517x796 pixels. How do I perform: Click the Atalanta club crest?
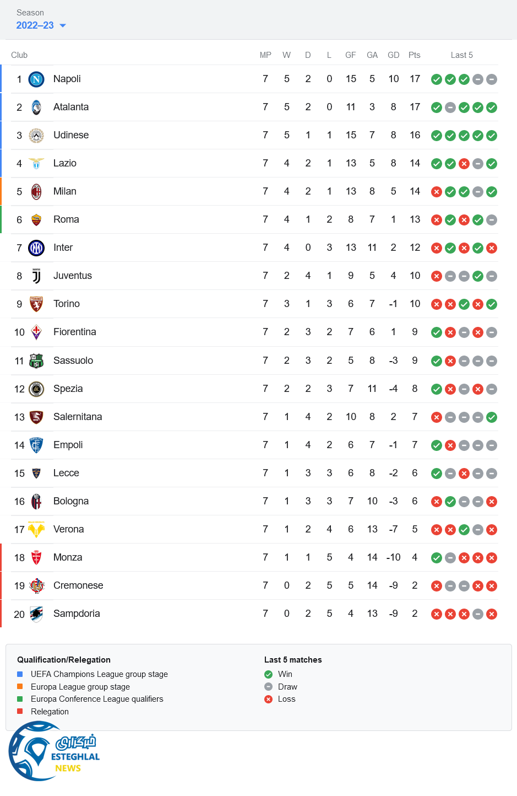click(x=36, y=107)
